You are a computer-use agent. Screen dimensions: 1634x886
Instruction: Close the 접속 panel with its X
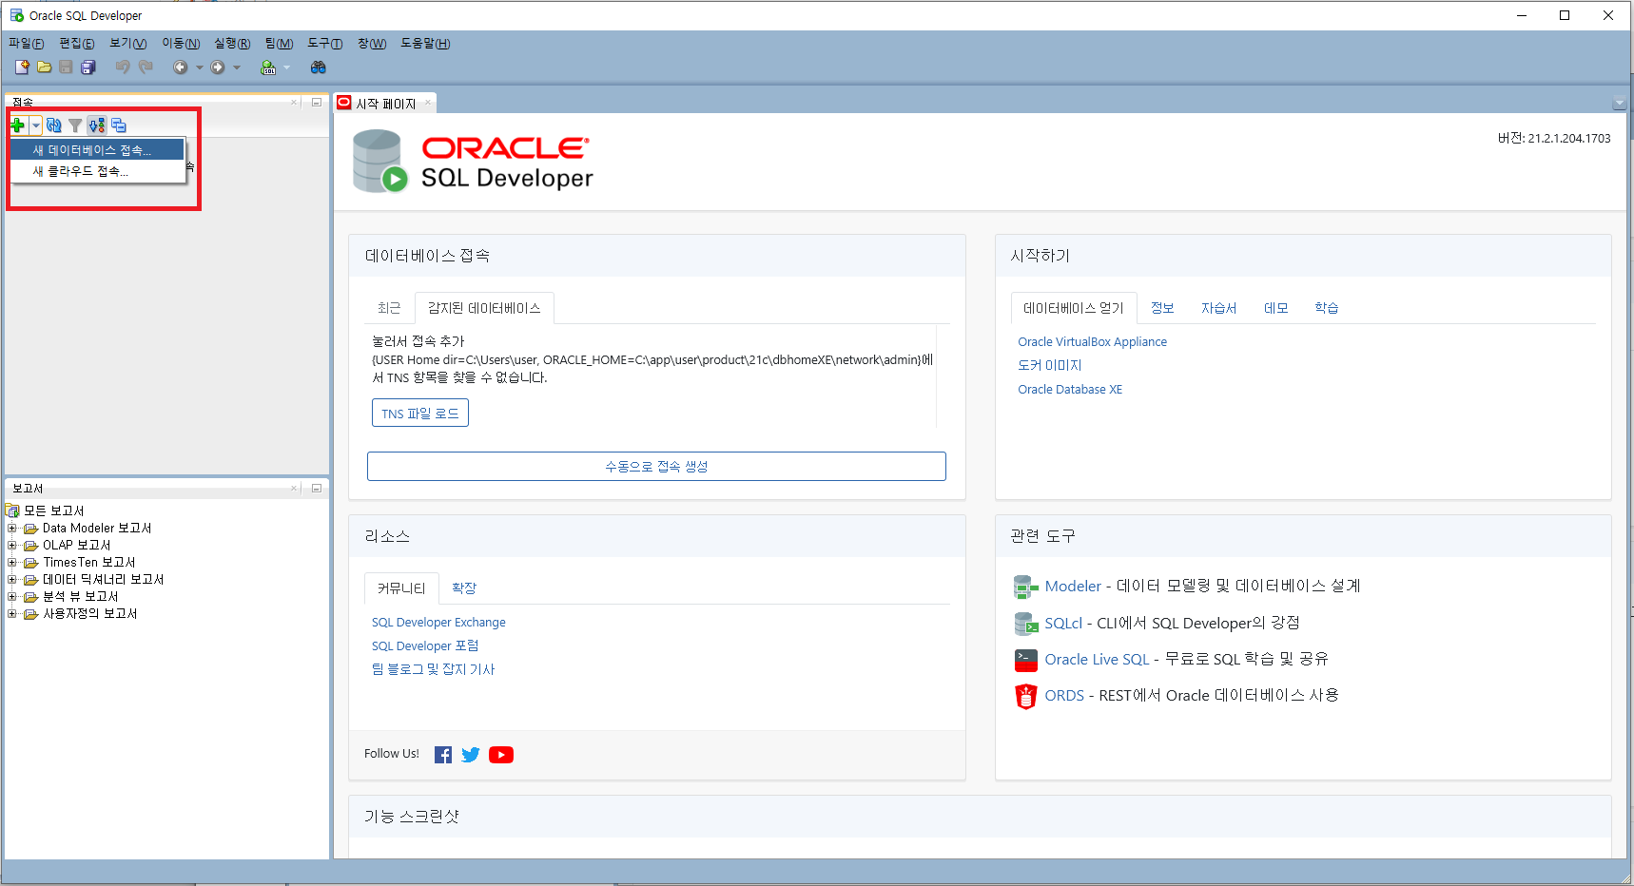click(x=294, y=103)
